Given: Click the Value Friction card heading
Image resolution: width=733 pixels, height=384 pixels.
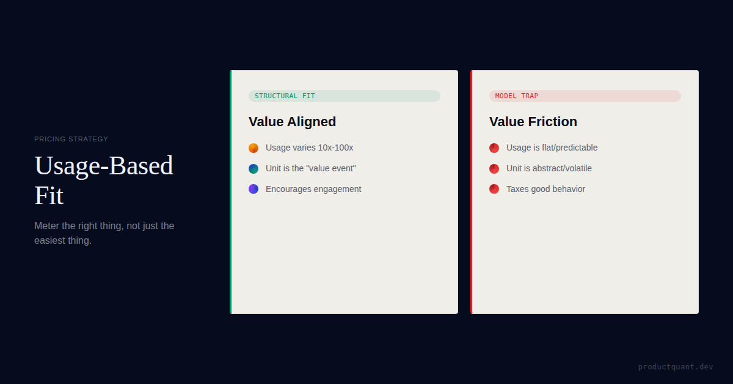Looking at the screenshot, I should coord(533,122).
